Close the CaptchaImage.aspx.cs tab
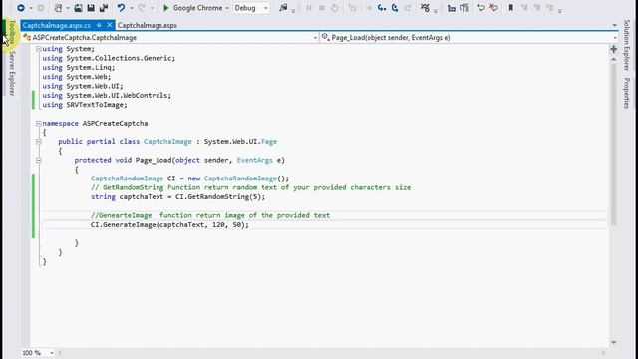This screenshot has height=359, width=638. [x=109, y=25]
